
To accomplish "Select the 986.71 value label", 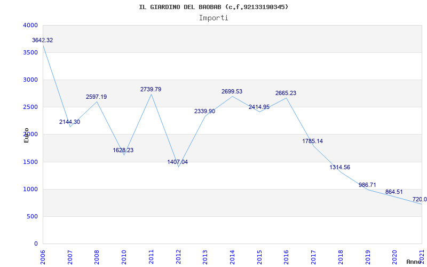I will pos(367,185).
